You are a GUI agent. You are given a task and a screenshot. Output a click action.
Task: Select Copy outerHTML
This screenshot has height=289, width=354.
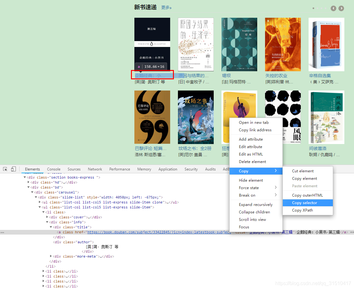[308, 195]
